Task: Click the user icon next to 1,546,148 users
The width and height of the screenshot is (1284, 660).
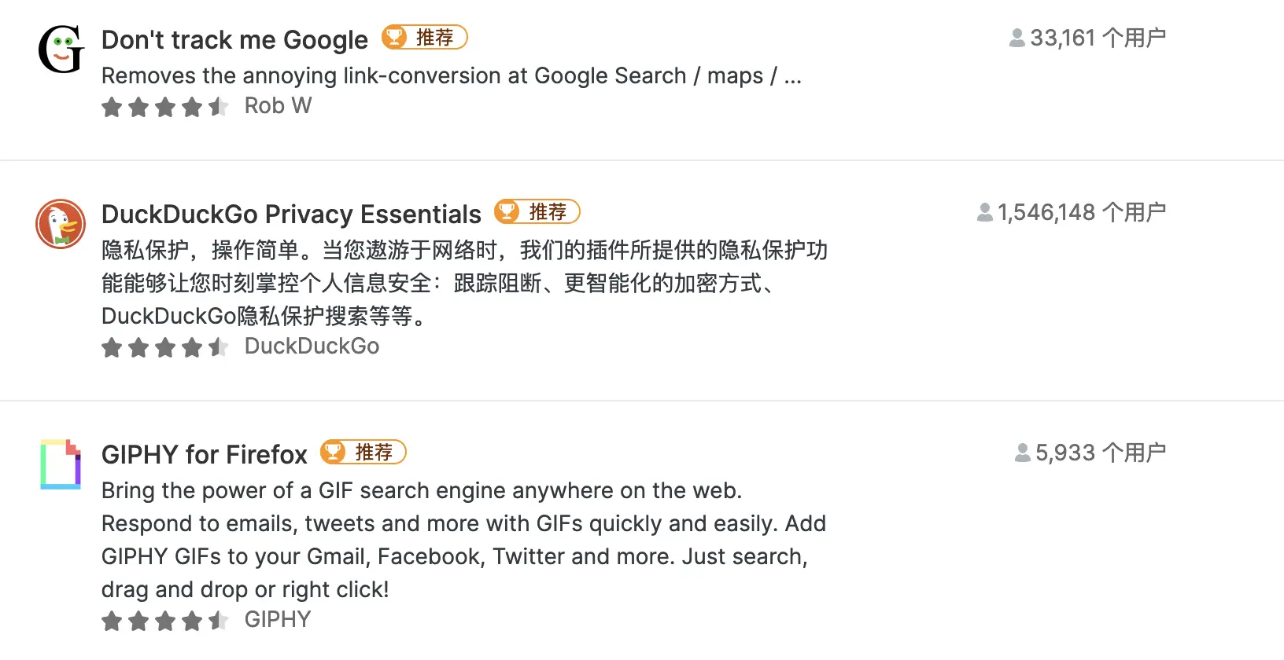Action: pyautogui.click(x=985, y=212)
